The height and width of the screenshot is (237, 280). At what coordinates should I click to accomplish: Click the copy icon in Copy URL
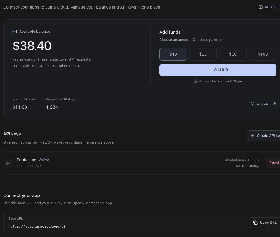coord(255,223)
